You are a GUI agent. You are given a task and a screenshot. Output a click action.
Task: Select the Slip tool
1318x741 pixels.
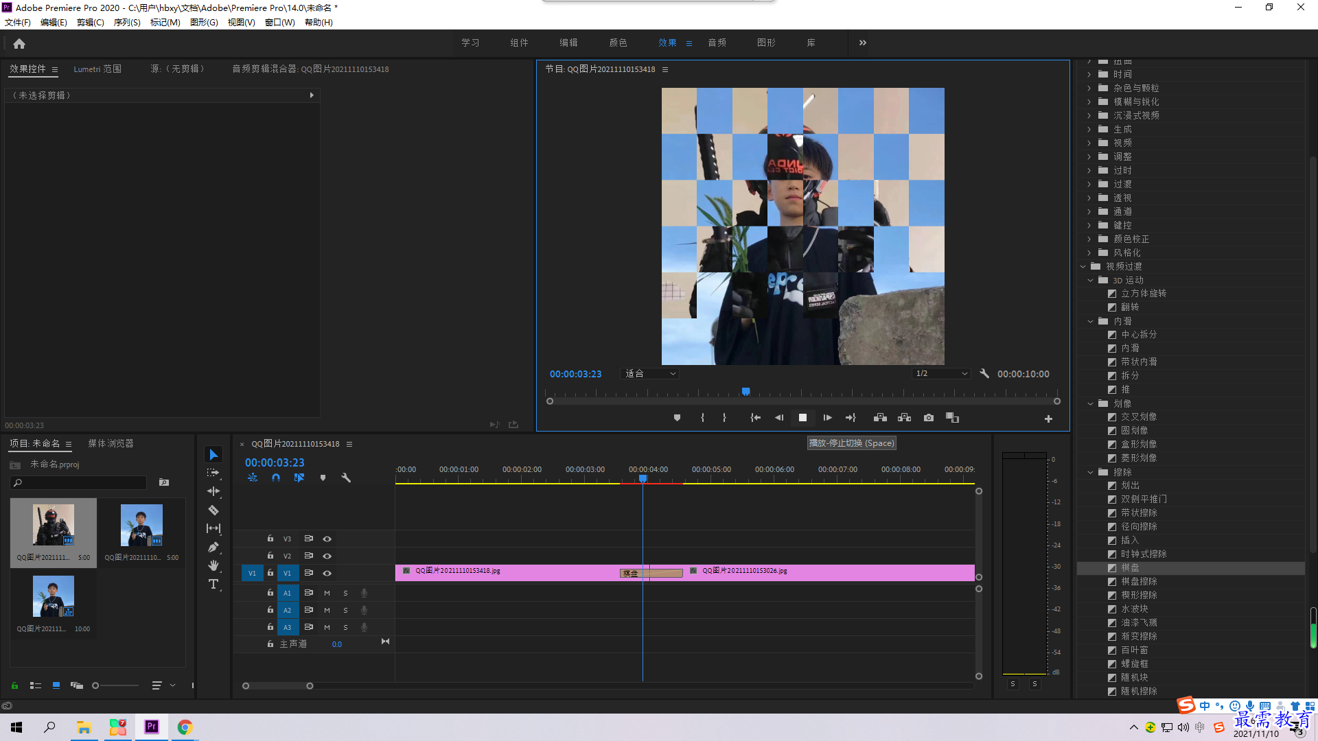[x=213, y=528]
